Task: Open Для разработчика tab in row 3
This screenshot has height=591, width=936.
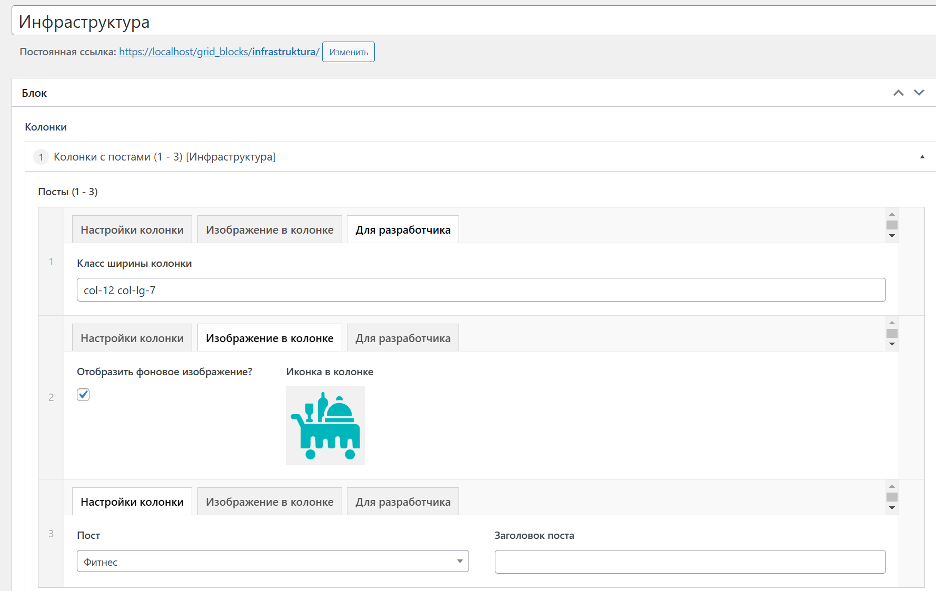Action: (x=403, y=502)
